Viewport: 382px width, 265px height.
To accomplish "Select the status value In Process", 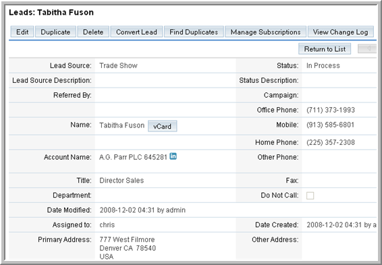I will (x=323, y=65).
